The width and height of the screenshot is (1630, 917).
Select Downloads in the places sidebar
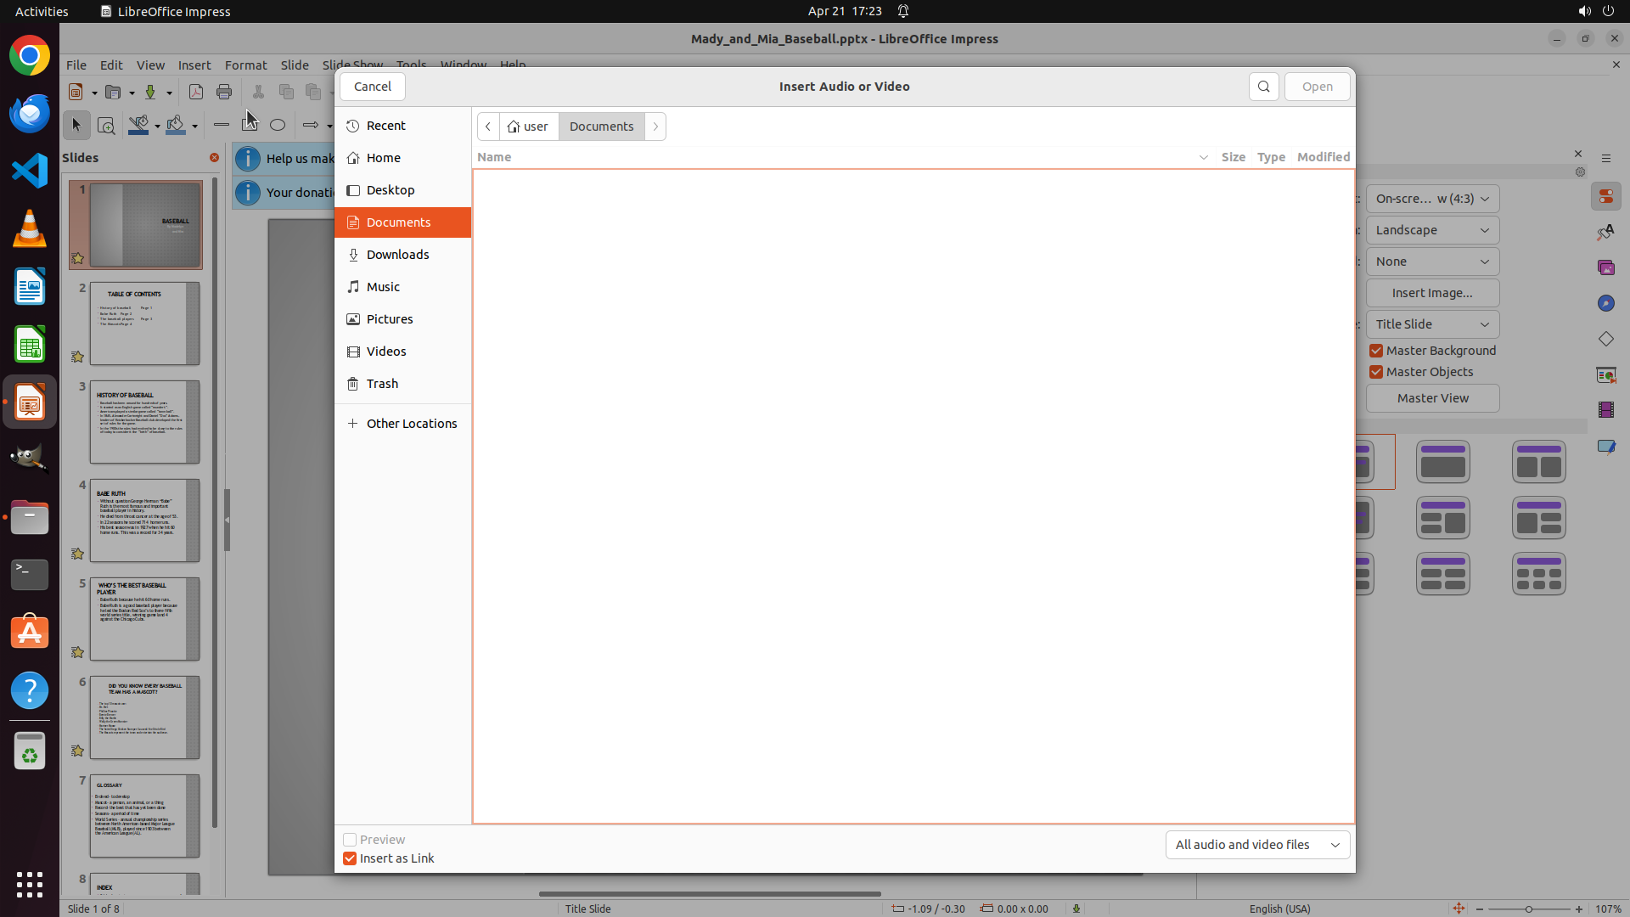[397, 255]
